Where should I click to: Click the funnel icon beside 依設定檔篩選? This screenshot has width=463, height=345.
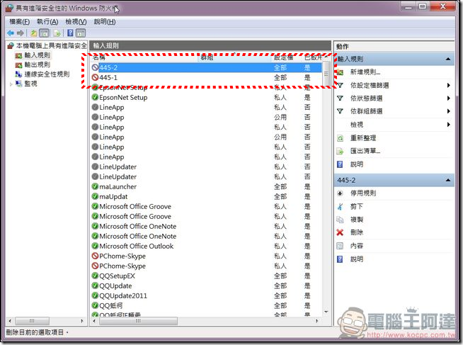click(x=340, y=85)
